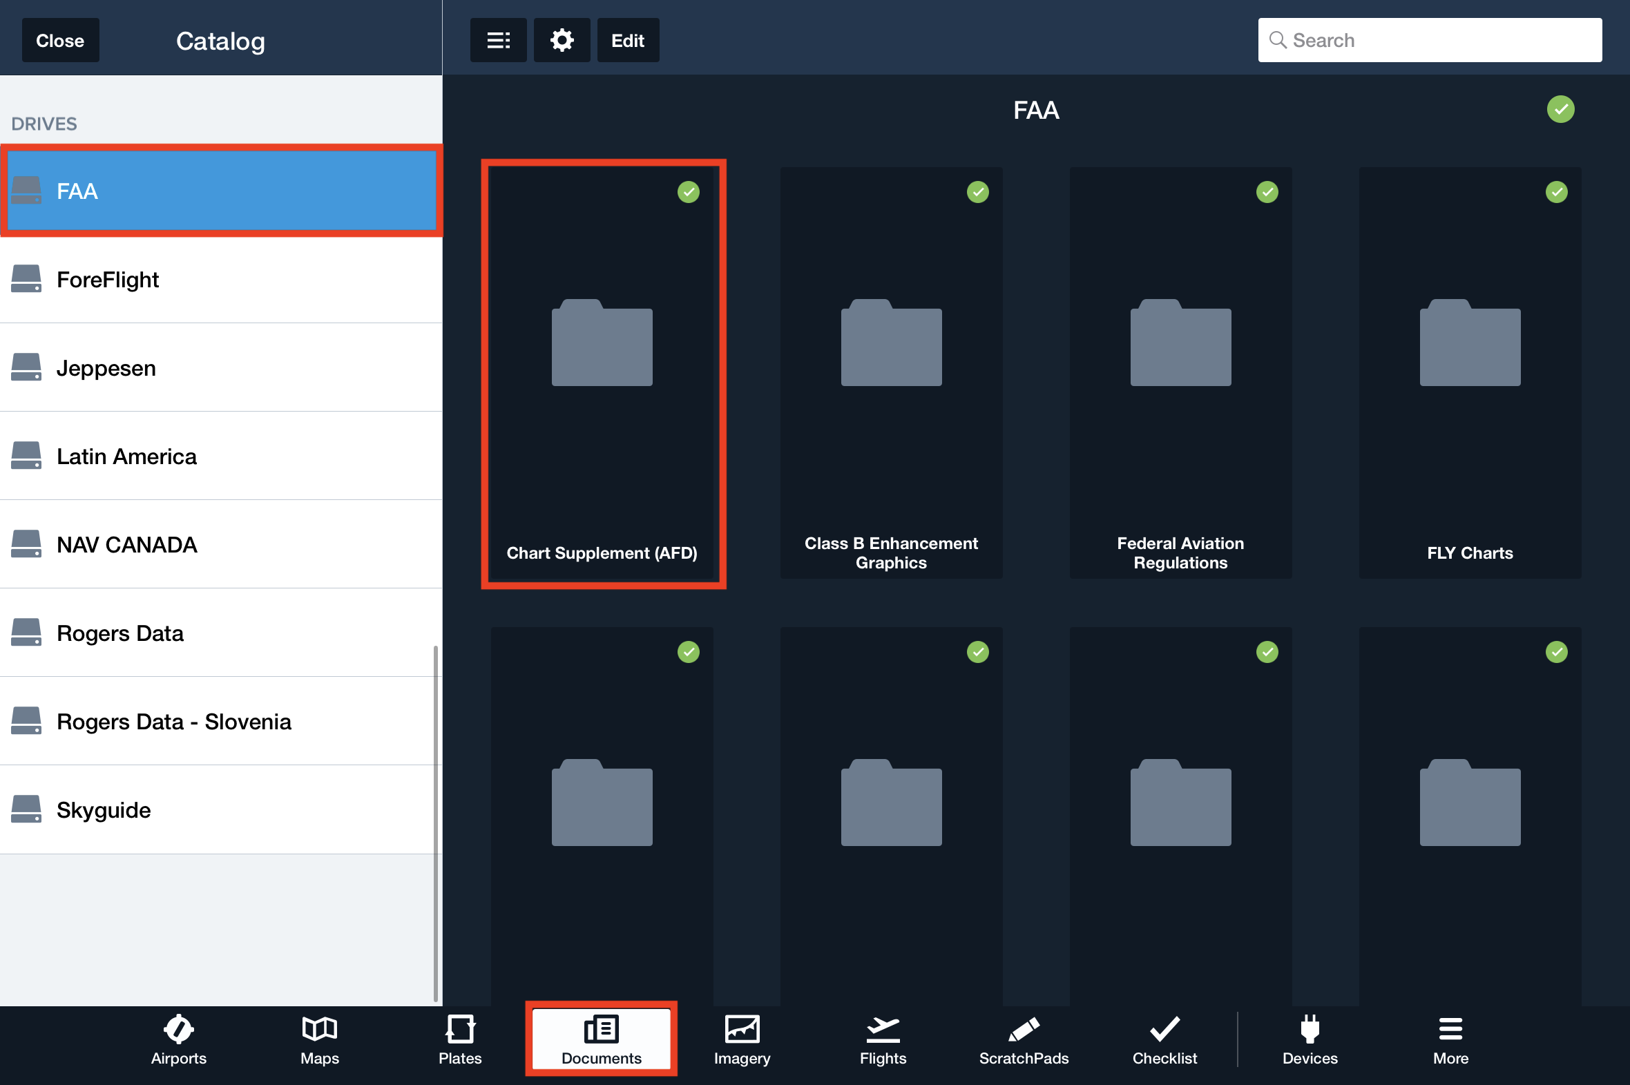This screenshot has width=1630, height=1085.
Task: Open document settings gear
Action: tap(562, 40)
